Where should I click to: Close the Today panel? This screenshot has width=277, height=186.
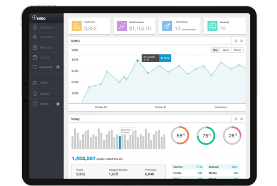(x=242, y=119)
